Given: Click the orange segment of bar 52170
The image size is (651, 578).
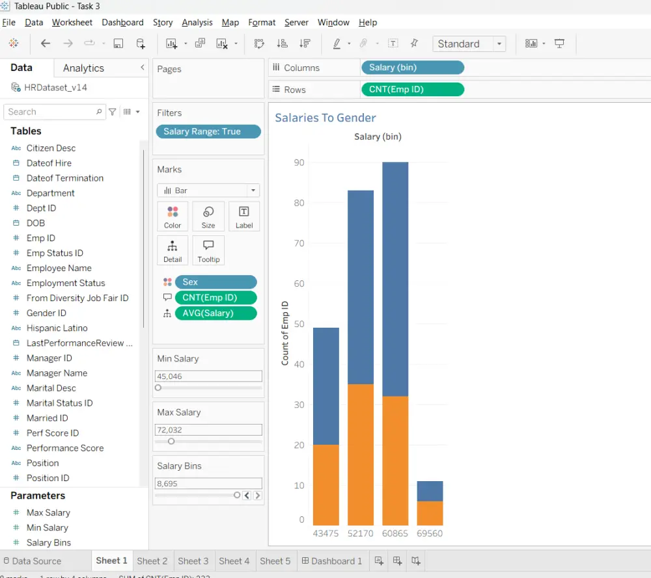Looking at the screenshot, I should coord(361,454).
